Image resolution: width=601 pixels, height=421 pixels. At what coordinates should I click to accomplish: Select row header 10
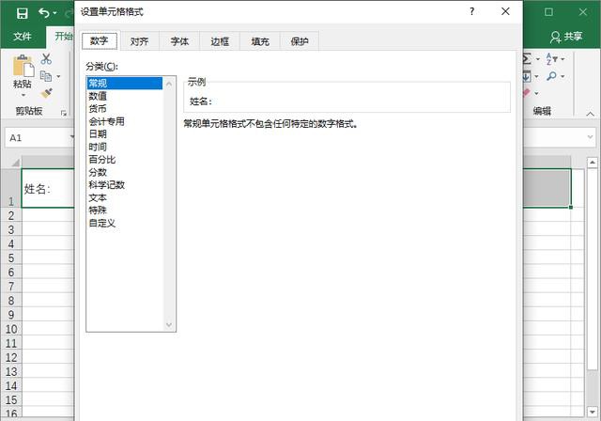pos(11,329)
